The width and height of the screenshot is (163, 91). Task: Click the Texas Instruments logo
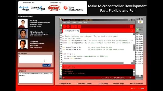73,8
